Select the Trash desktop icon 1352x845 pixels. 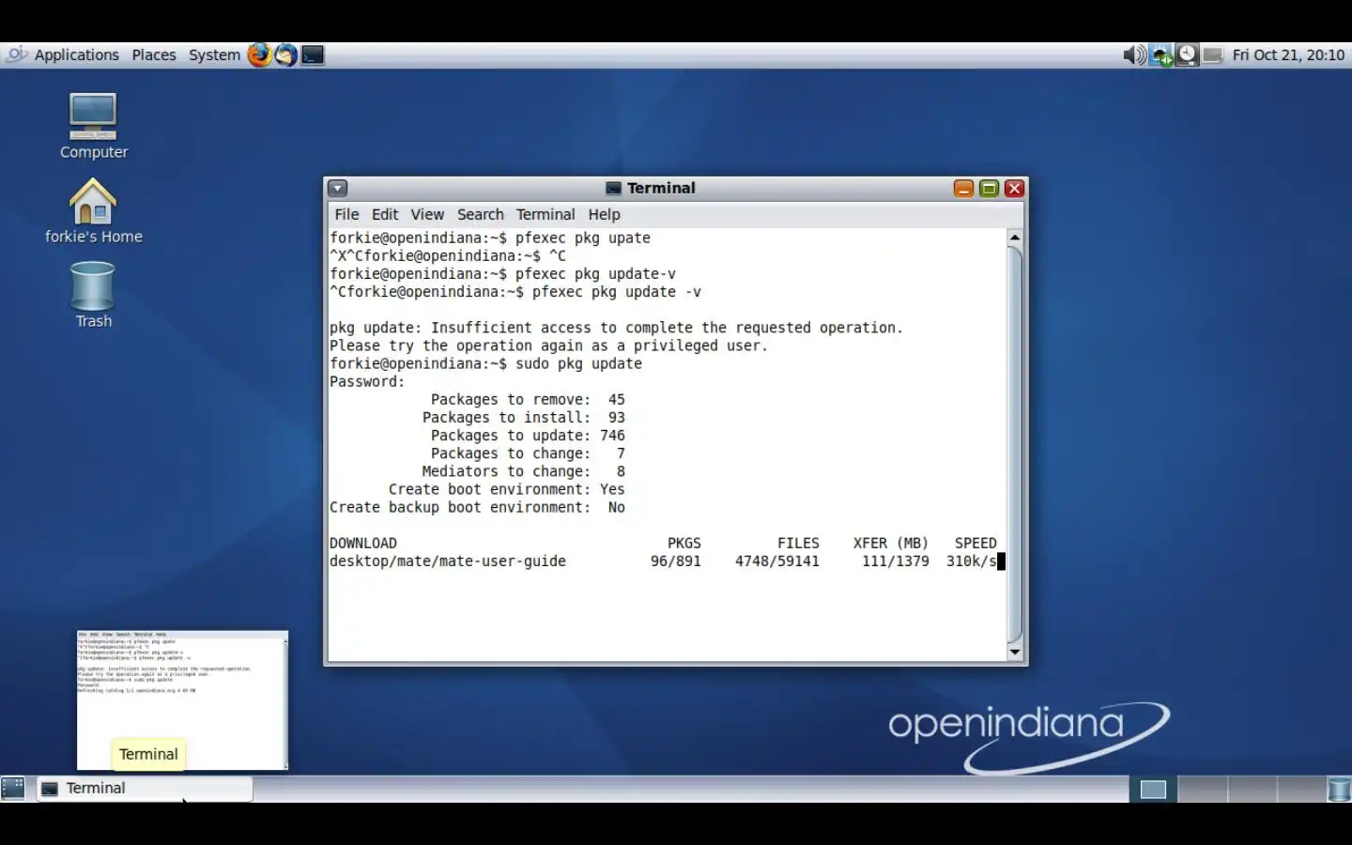(93, 295)
